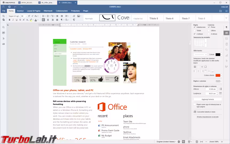Toggle A strisce under Righe
This screenshot has height=144, width=230.
(195, 34)
